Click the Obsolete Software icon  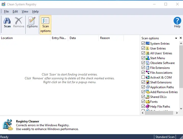tap(147, 63)
